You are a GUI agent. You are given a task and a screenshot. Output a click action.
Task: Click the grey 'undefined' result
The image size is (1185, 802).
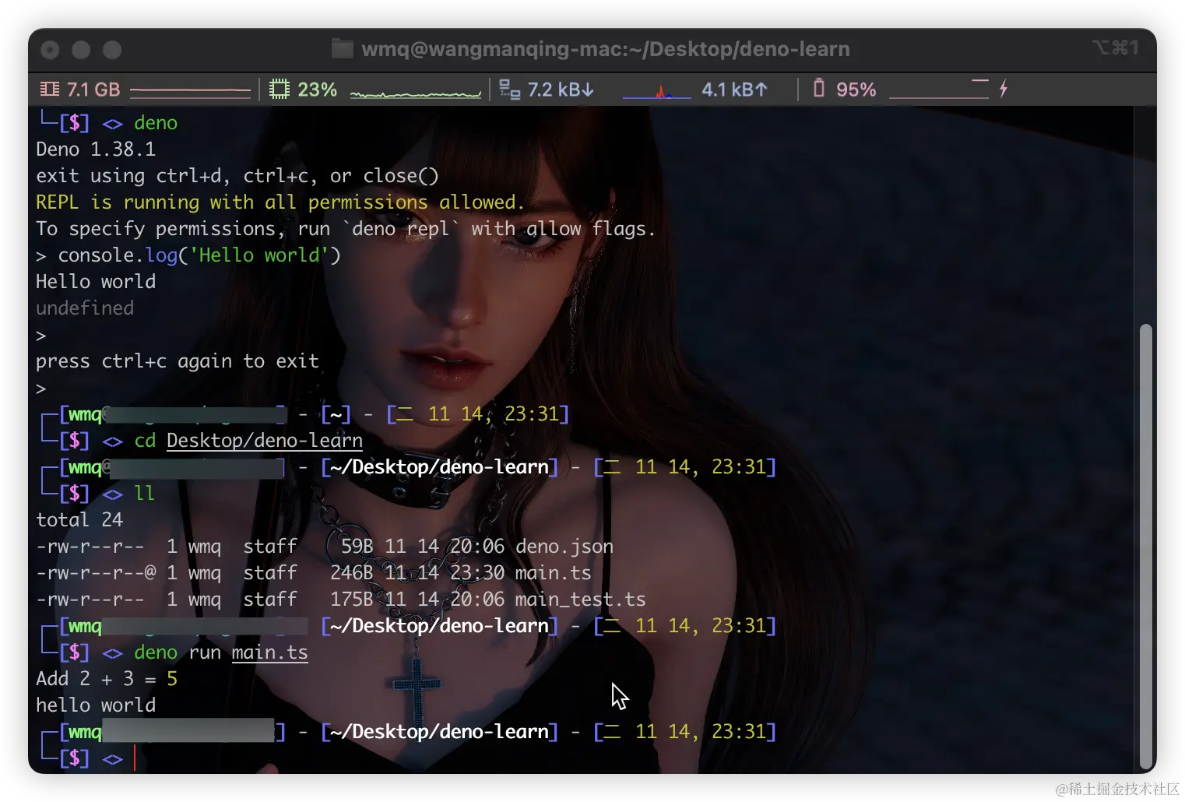pyautogui.click(x=85, y=308)
